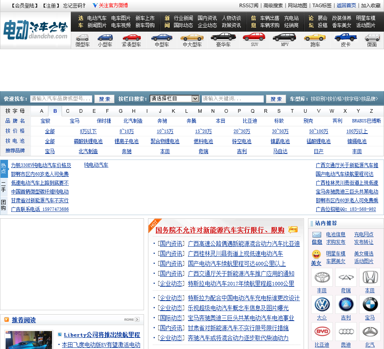Open RSS订阅 link
This screenshot has height=349, width=384.
[248, 5]
